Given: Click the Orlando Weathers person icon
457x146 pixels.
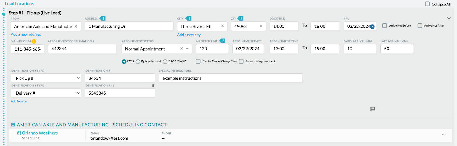Looking at the screenshot, I should 19,133.
